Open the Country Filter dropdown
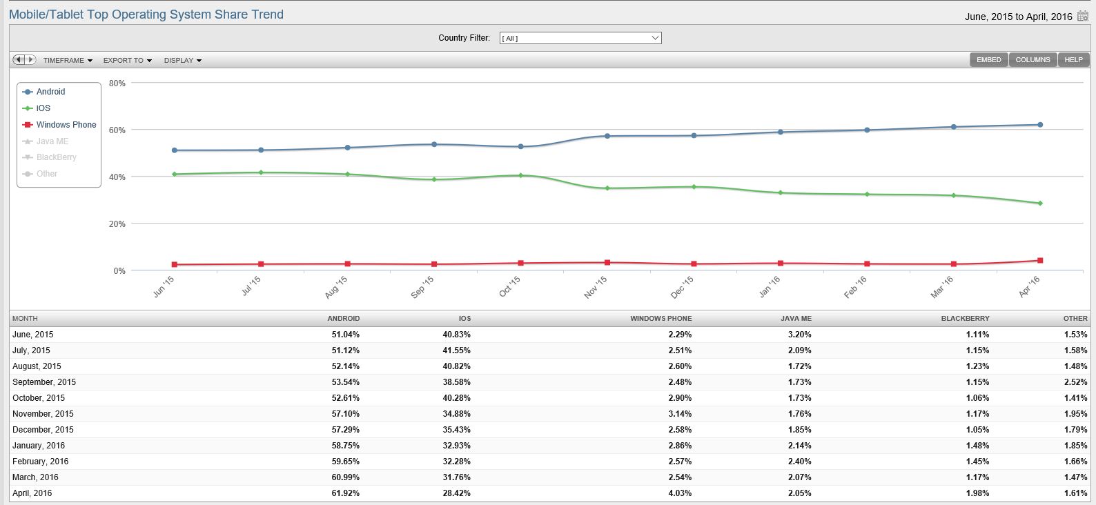 [x=580, y=38]
